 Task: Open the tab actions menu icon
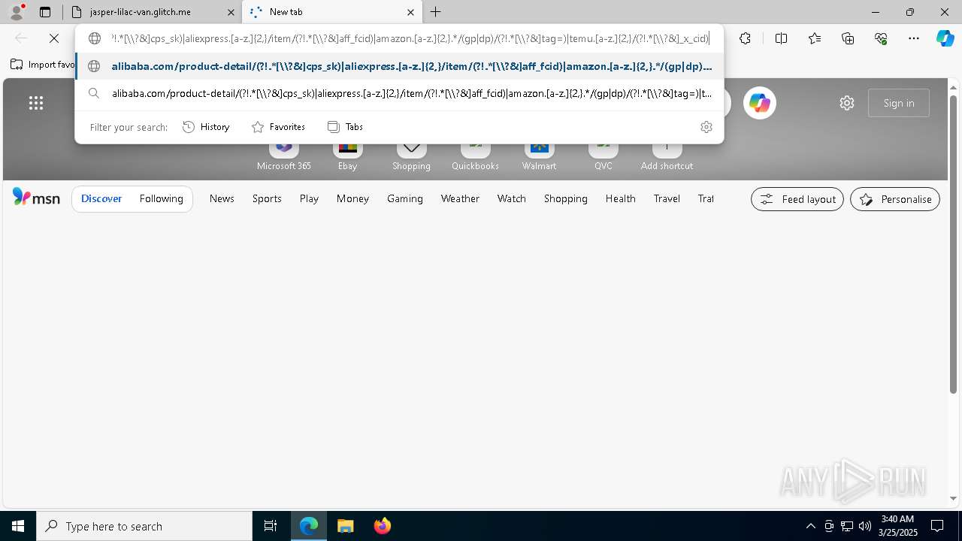[45, 12]
